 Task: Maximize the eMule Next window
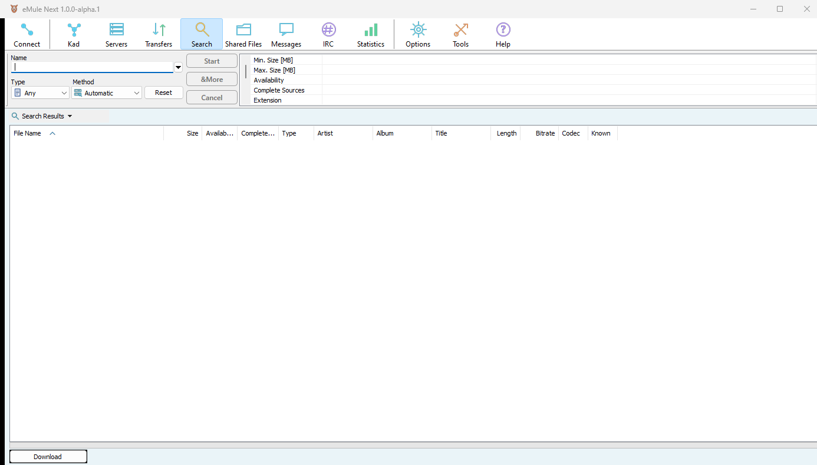[x=780, y=9]
